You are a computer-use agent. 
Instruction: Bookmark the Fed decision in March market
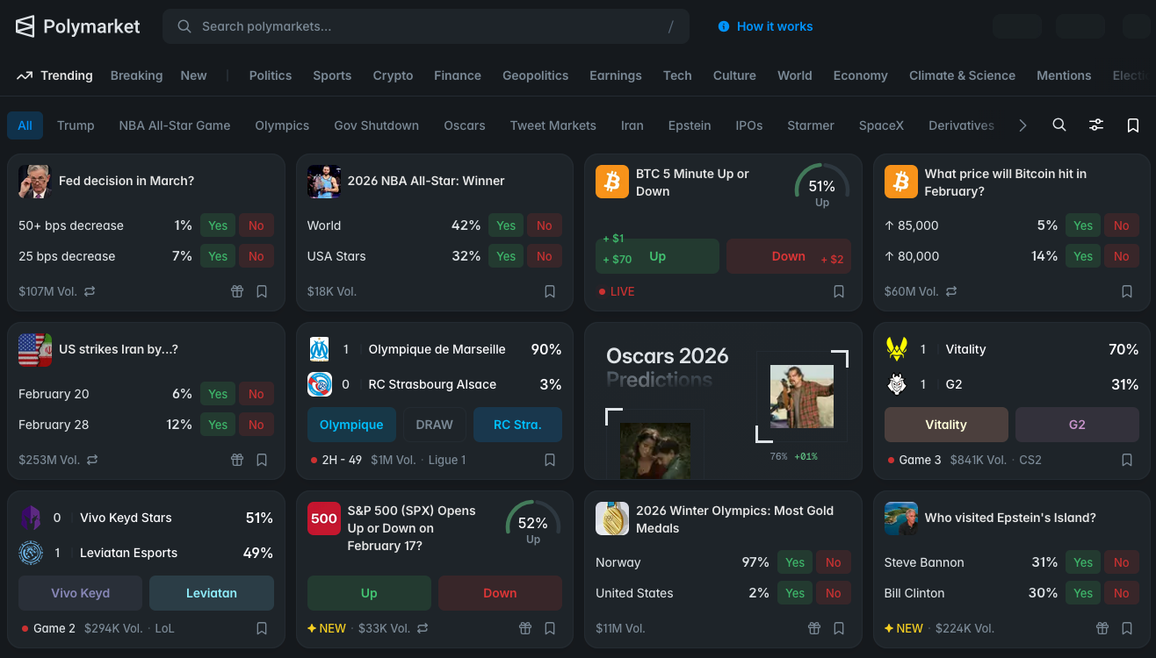[x=262, y=291]
